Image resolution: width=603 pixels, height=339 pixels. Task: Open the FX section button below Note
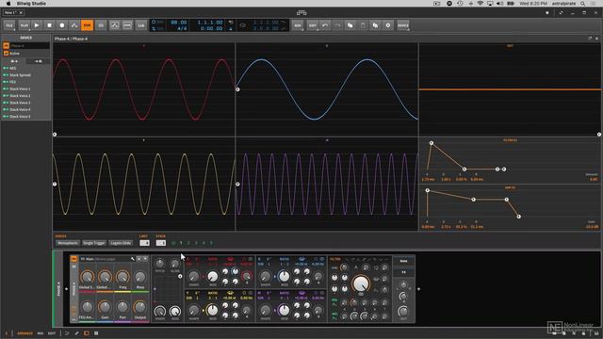[403, 272]
